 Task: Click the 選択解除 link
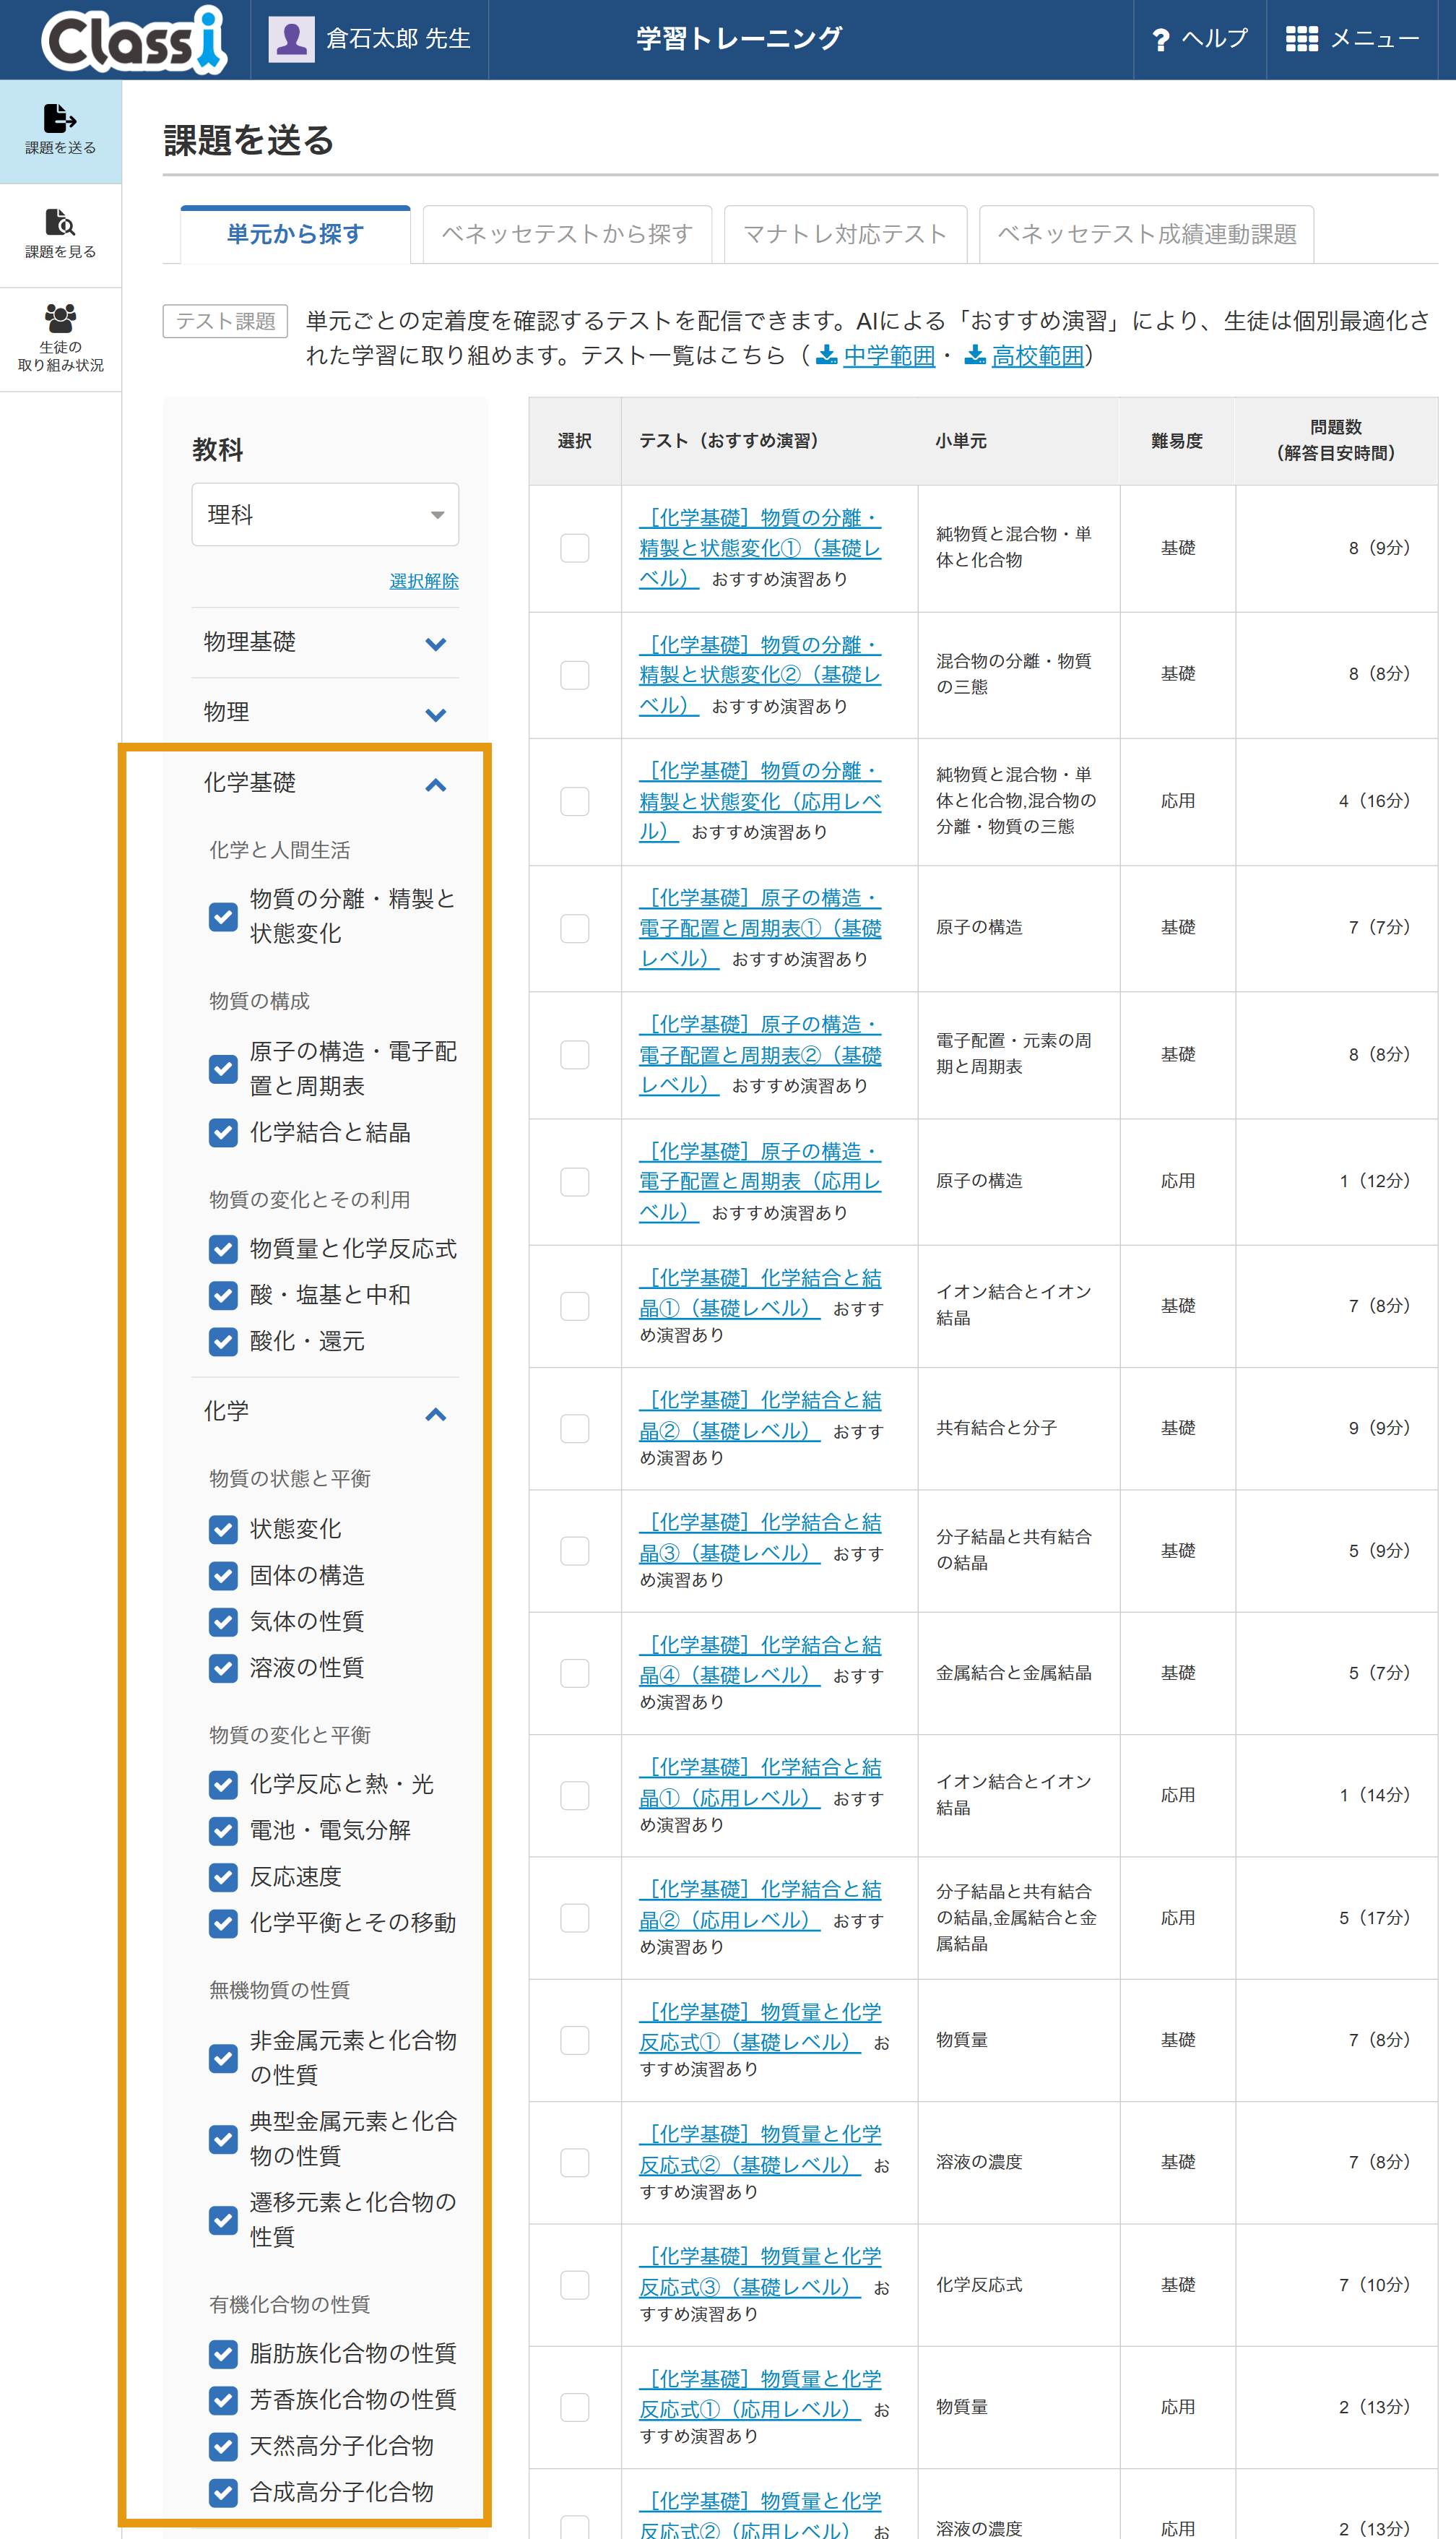click(x=424, y=580)
